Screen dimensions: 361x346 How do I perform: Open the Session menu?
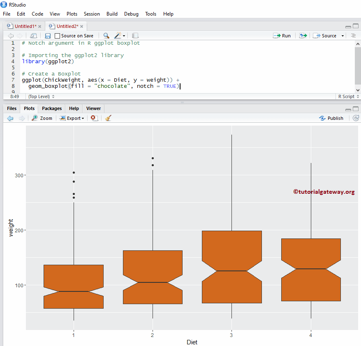tap(92, 14)
